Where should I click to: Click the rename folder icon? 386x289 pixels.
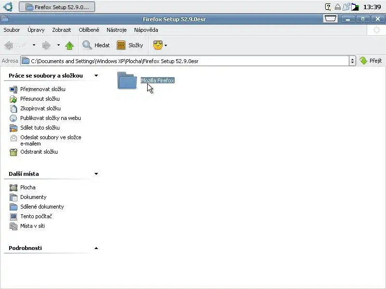coord(14,90)
